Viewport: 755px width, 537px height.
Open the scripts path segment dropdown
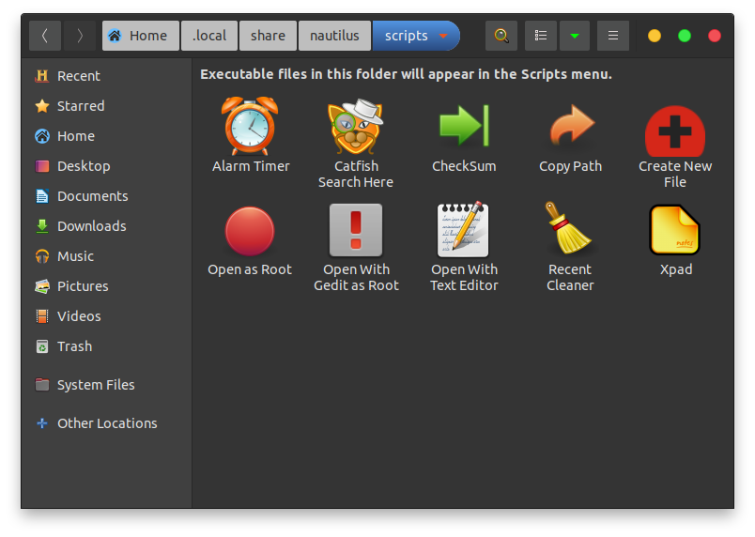tap(443, 36)
